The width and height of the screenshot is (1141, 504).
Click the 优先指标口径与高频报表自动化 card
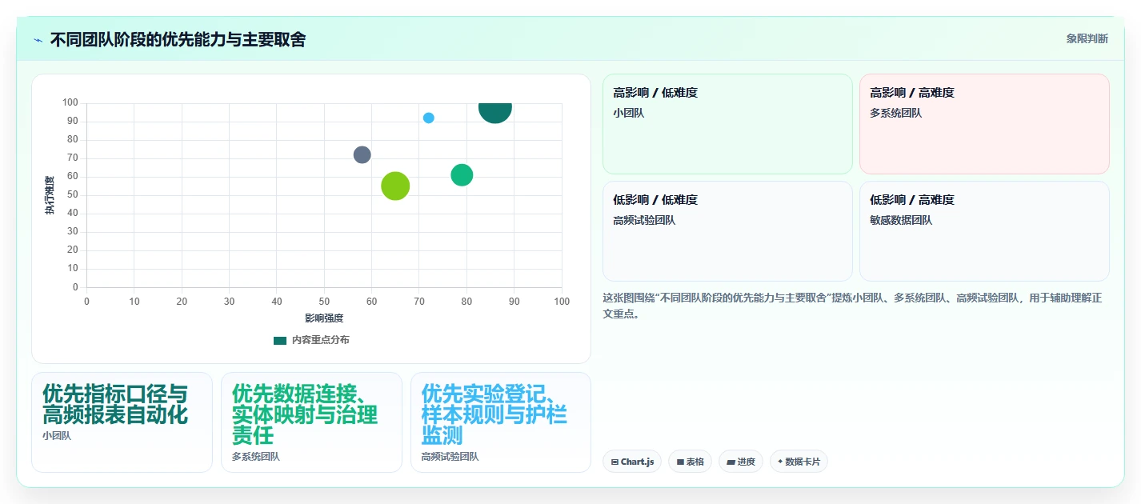[122, 422]
